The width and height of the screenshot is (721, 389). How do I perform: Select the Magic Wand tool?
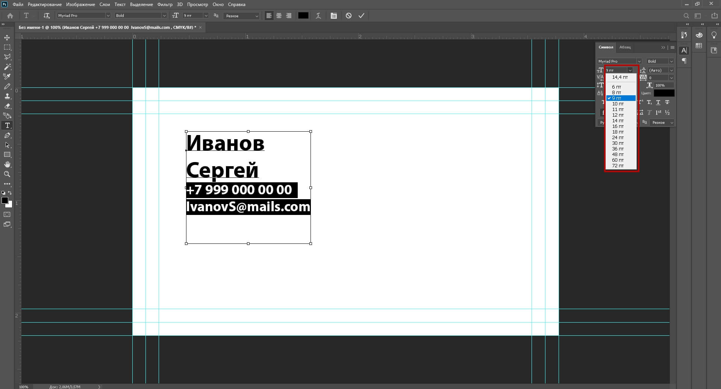coord(7,67)
